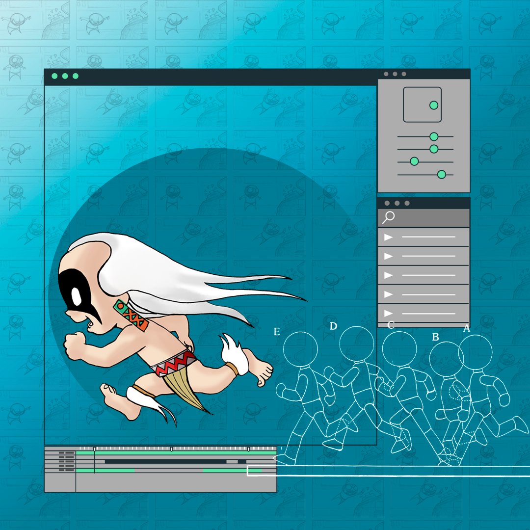The image size is (530, 530).
Task: Click the third slider's green handle
Action: click(x=414, y=161)
